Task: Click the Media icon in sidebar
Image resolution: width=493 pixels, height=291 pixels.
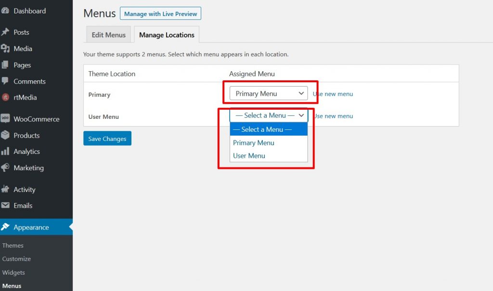Action: (5, 49)
